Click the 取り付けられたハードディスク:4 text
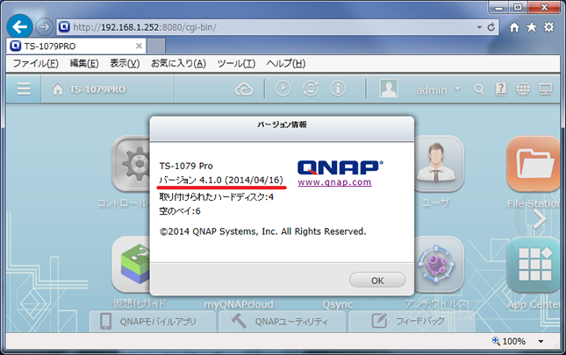This screenshot has width=566, height=355. 216,197
